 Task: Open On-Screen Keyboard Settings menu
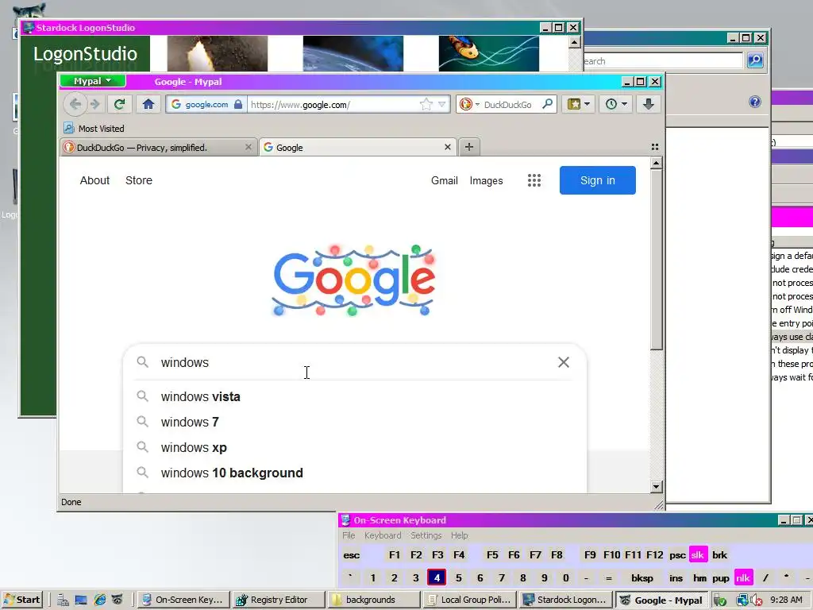[426, 535]
